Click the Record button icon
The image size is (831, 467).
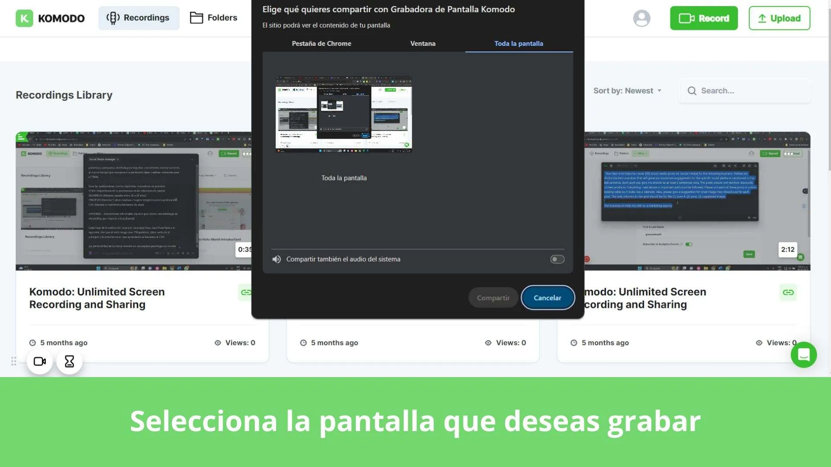686,18
